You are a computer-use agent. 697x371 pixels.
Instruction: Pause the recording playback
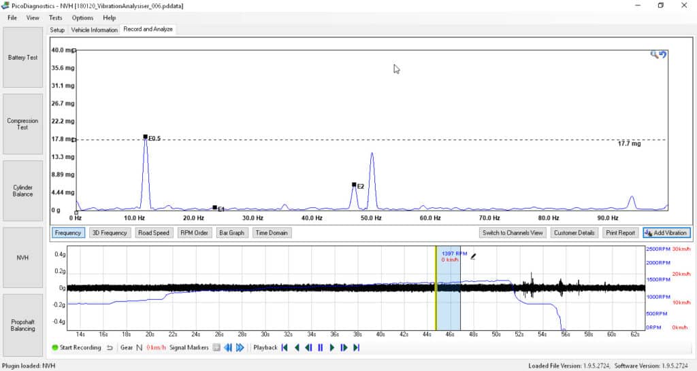tap(320, 348)
